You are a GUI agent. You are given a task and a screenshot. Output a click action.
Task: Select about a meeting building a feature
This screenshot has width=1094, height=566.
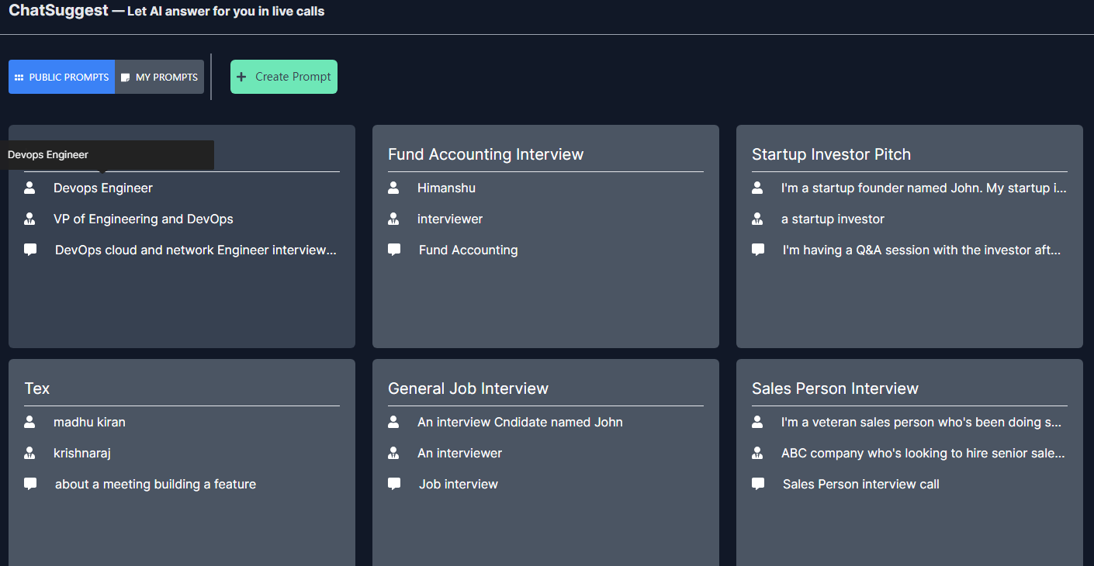click(x=155, y=484)
